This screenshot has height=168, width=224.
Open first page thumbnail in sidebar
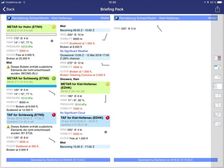click(217, 58)
